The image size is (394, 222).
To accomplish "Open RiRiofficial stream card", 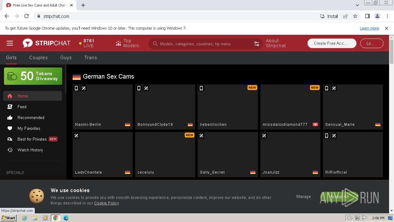I will [x=353, y=154].
